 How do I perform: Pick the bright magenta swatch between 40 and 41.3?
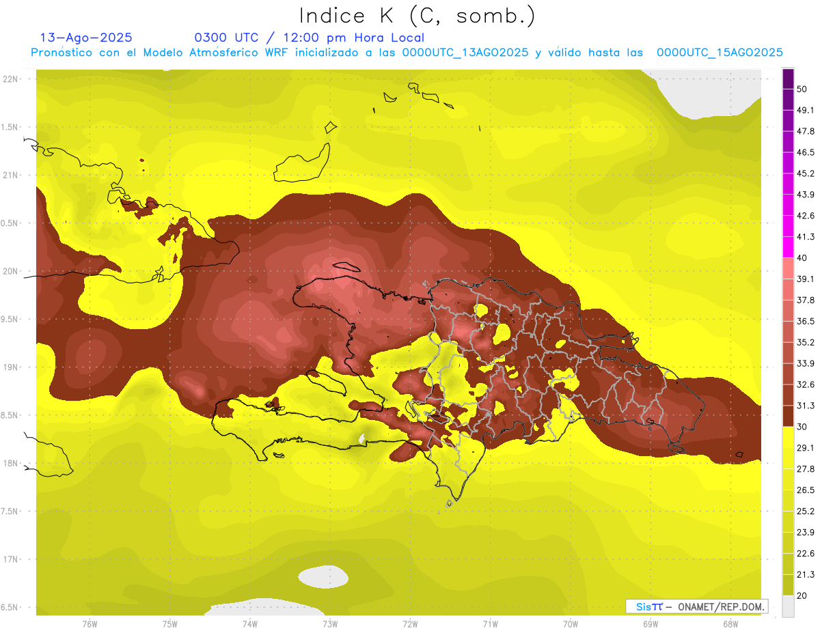[789, 247]
